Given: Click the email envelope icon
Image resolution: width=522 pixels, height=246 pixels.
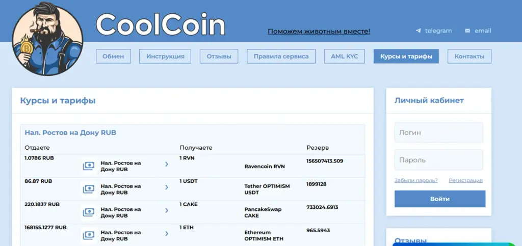Looking at the screenshot, I should pos(467,31).
